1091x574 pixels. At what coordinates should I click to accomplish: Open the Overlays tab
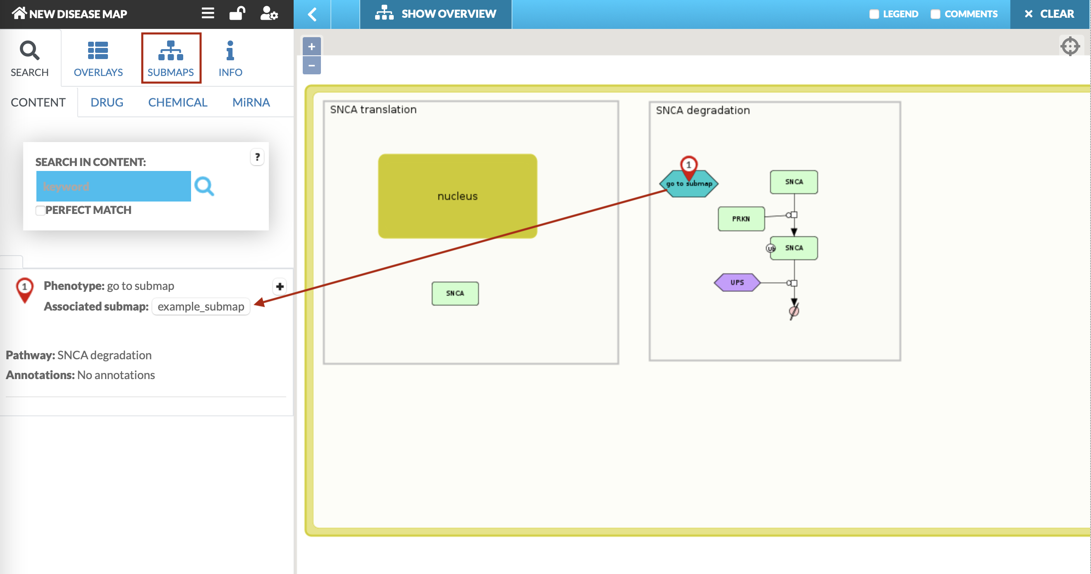(x=98, y=58)
